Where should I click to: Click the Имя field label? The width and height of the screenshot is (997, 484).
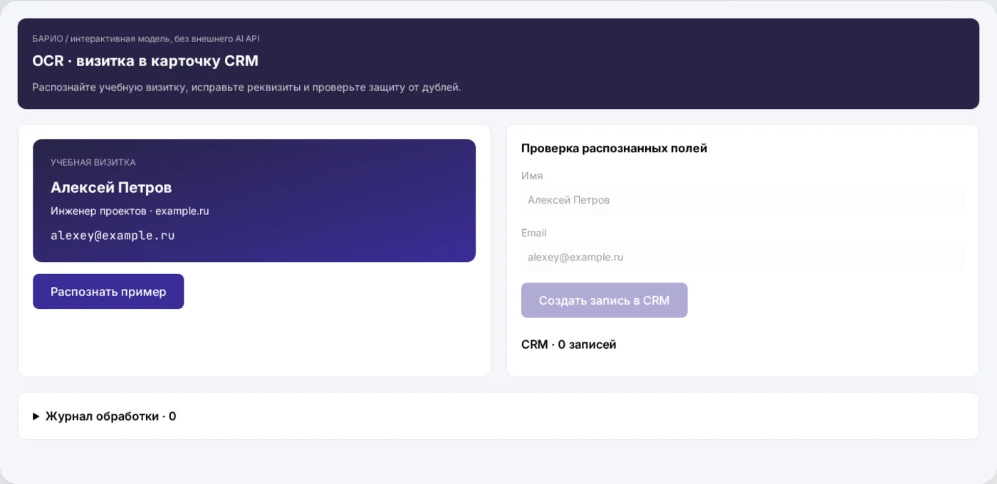532,176
